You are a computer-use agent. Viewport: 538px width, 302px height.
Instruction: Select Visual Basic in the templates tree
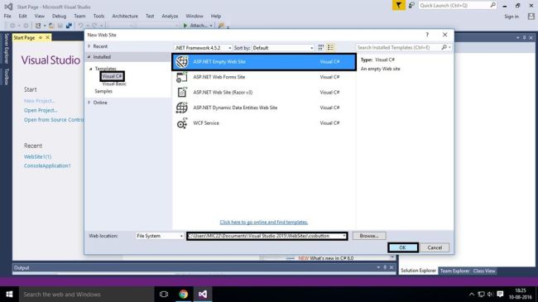[x=114, y=84]
